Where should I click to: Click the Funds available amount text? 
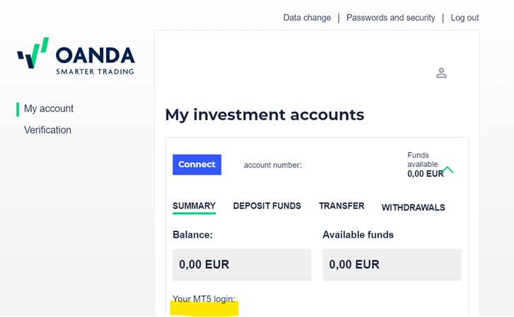(424, 173)
